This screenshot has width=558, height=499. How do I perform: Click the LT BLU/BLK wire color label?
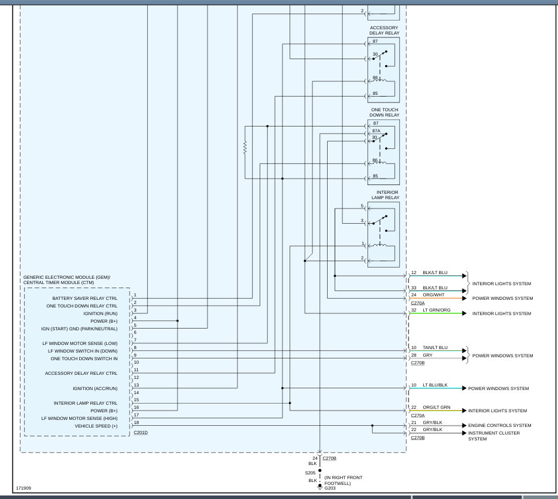pos(435,385)
